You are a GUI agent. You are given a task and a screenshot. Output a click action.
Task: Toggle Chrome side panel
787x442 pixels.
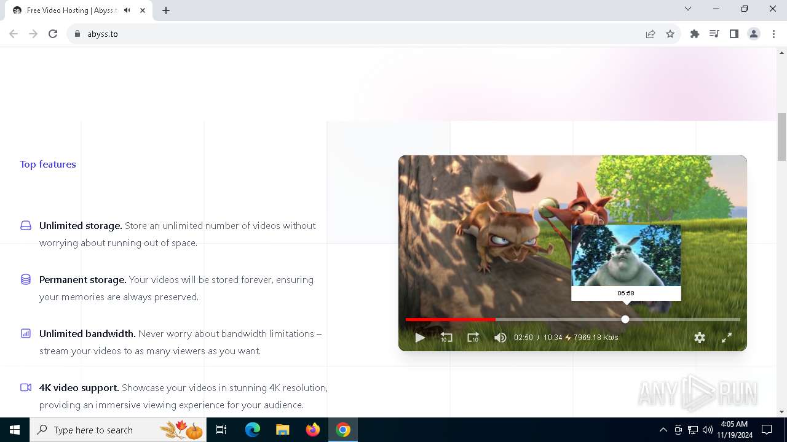(x=734, y=34)
